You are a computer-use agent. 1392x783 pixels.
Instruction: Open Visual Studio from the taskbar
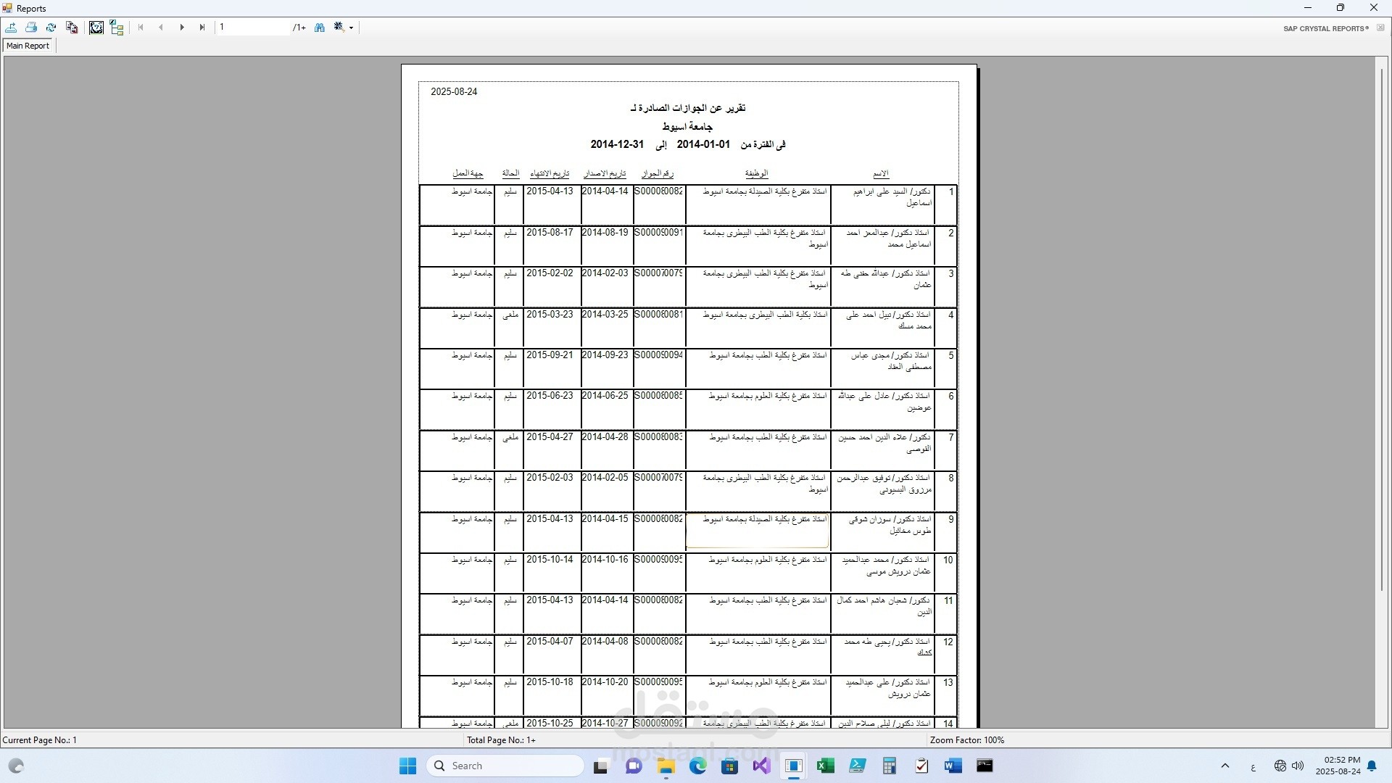(x=762, y=766)
